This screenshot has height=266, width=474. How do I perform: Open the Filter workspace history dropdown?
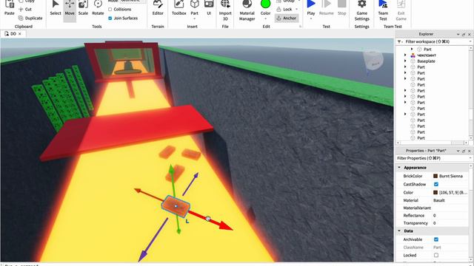pyautogui.click(x=470, y=41)
